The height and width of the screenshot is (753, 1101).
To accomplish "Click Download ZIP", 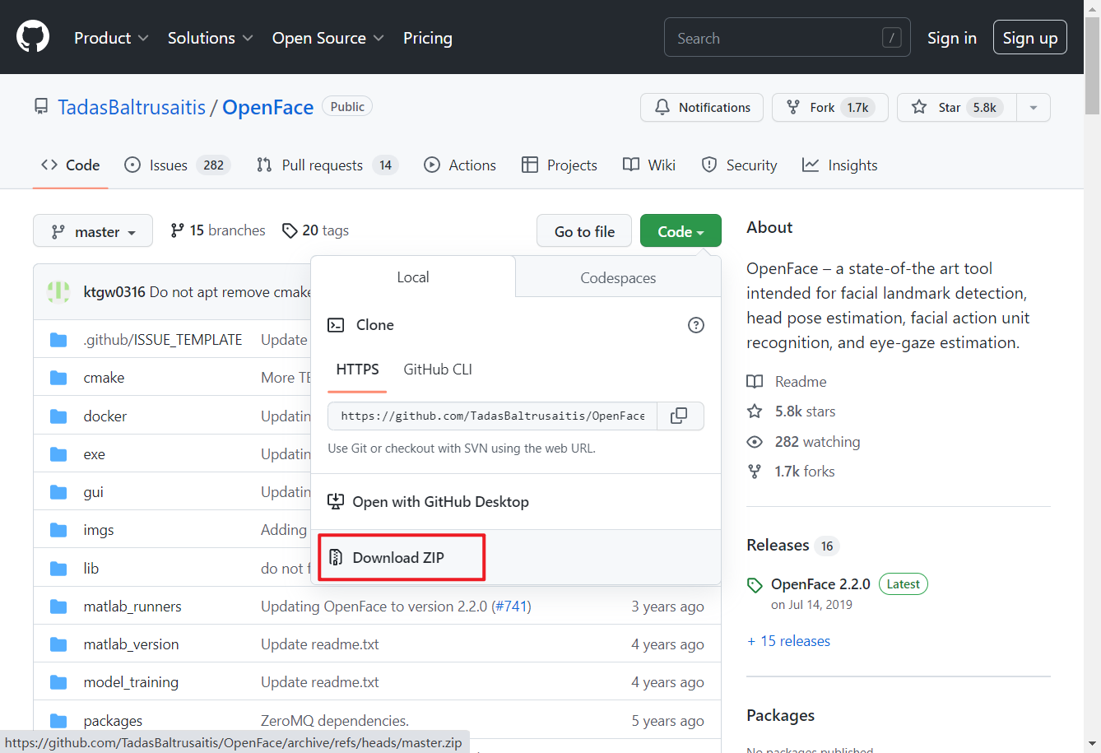I will [398, 557].
